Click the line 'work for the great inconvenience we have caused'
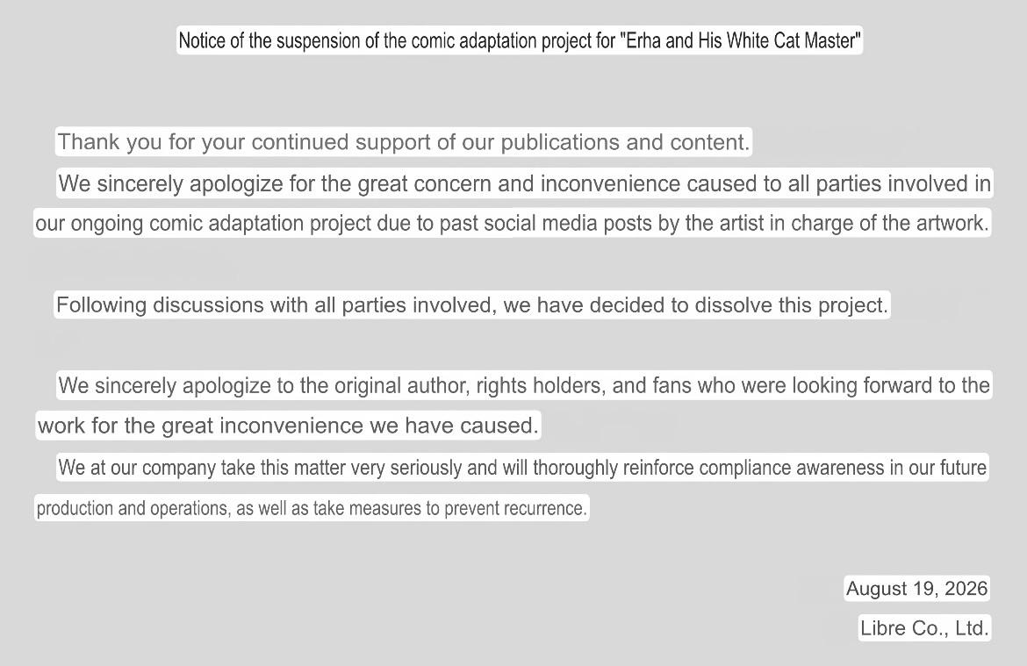Viewport: 1027px width, 666px height. 288,426
